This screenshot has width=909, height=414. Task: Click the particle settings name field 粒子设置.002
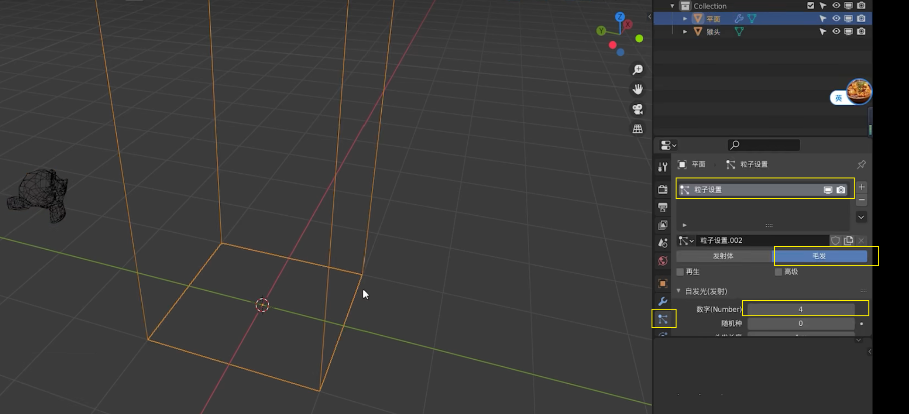(763, 241)
